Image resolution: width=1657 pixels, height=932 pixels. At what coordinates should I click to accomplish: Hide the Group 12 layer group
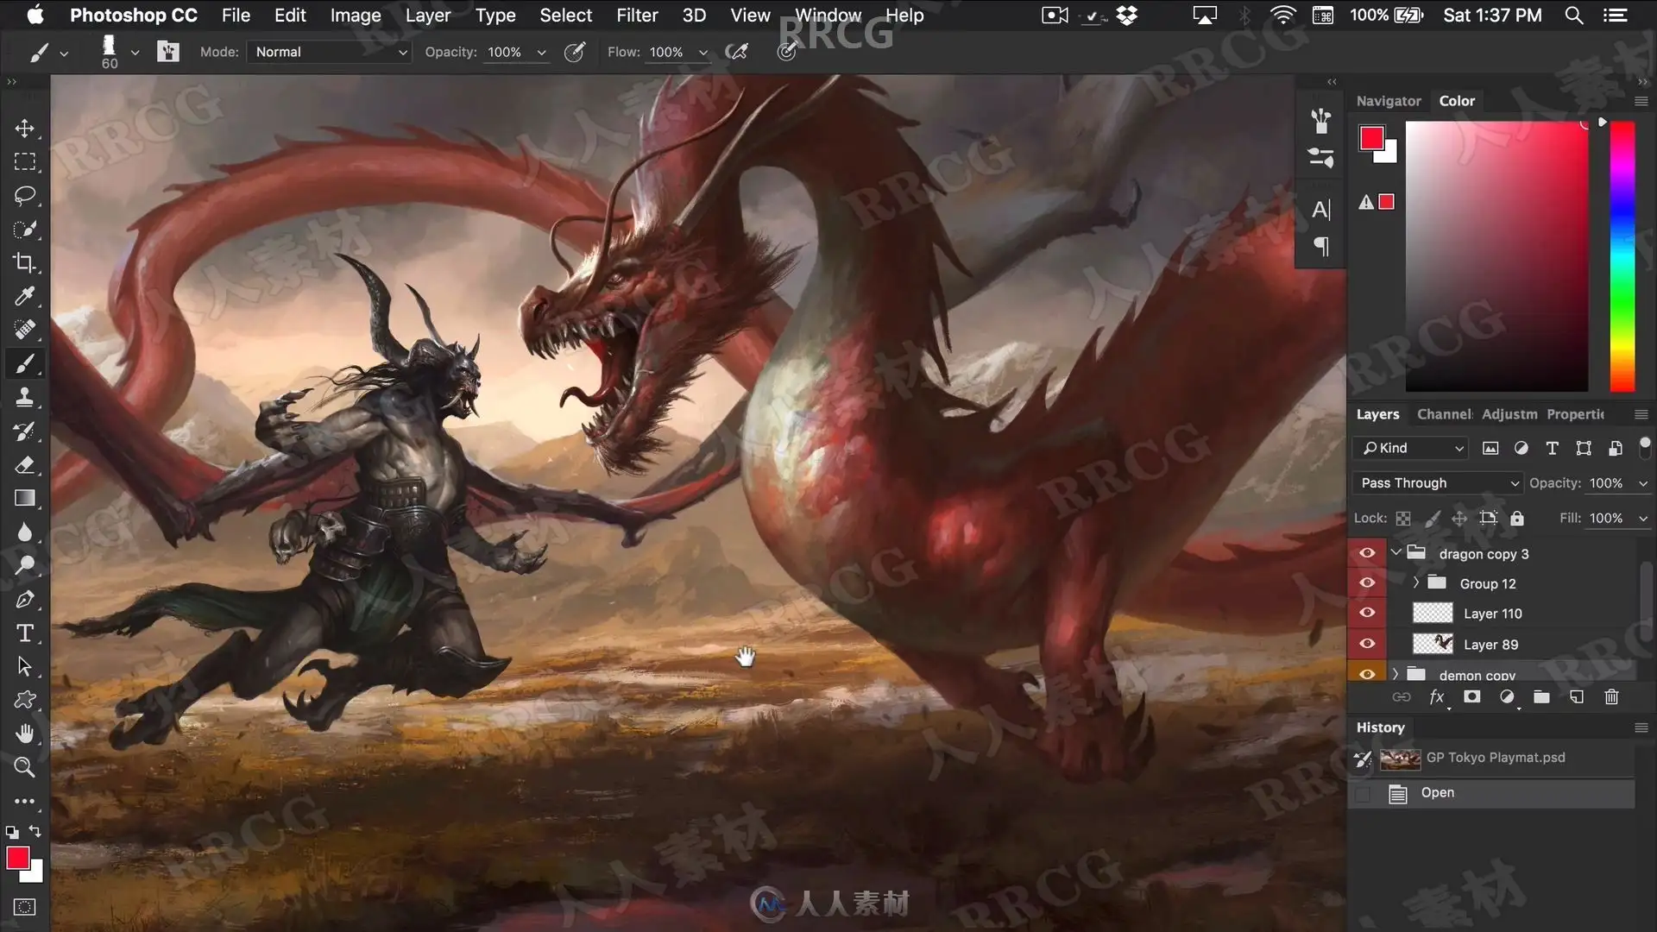[x=1367, y=583]
